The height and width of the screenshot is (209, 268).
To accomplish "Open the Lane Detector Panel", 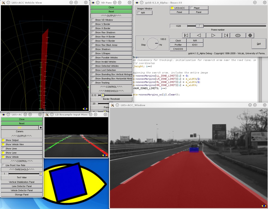I will tap(22, 186).
